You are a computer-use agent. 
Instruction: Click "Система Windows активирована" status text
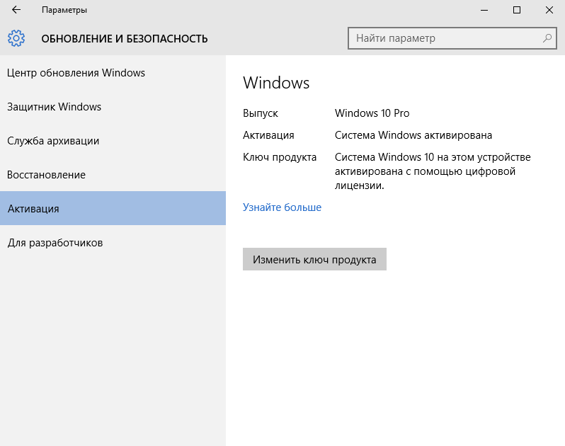click(x=413, y=135)
